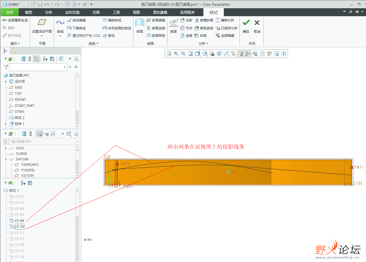This screenshot has width=366, height=262.
Task: Switch to Model (模型) ribbon tab
Action: click(x=29, y=12)
